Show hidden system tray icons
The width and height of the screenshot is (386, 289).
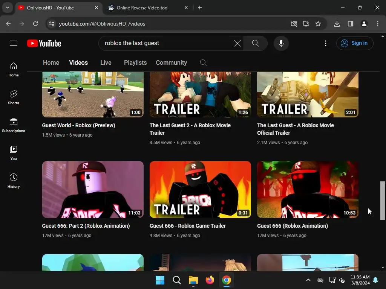(x=308, y=280)
